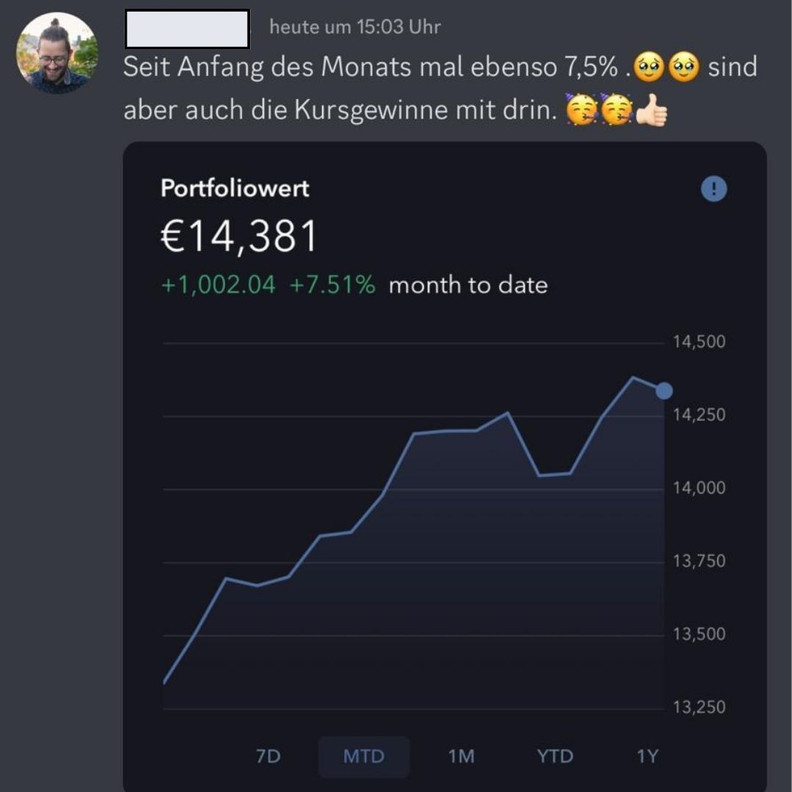Click the +7.51% gain percentage
The image size is (792, 792).
332,285
